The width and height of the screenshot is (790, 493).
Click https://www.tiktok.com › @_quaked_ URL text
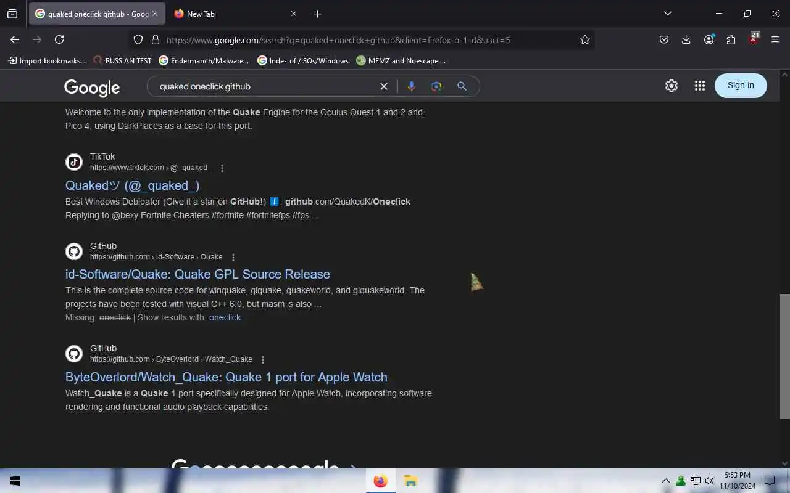(x=151, y=168)
